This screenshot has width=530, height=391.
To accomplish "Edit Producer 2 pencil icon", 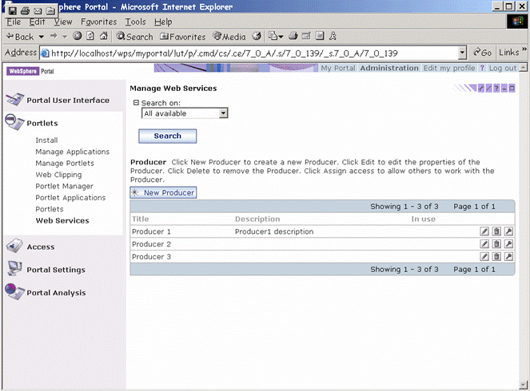I will (x=484, y=244).
